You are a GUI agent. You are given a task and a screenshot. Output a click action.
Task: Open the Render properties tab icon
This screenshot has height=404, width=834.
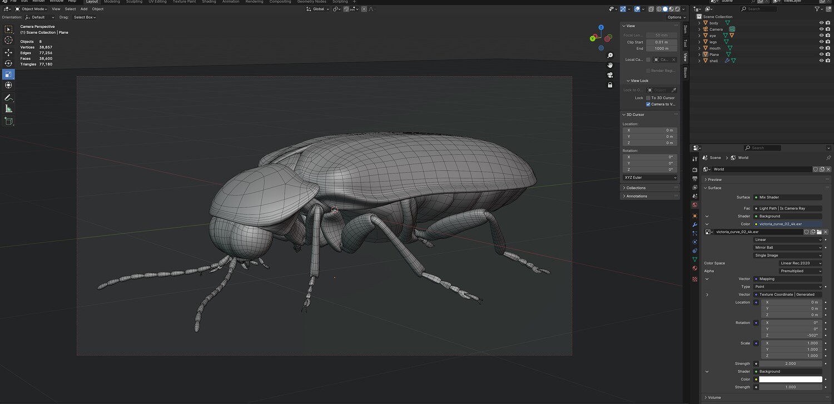point(694,169)
